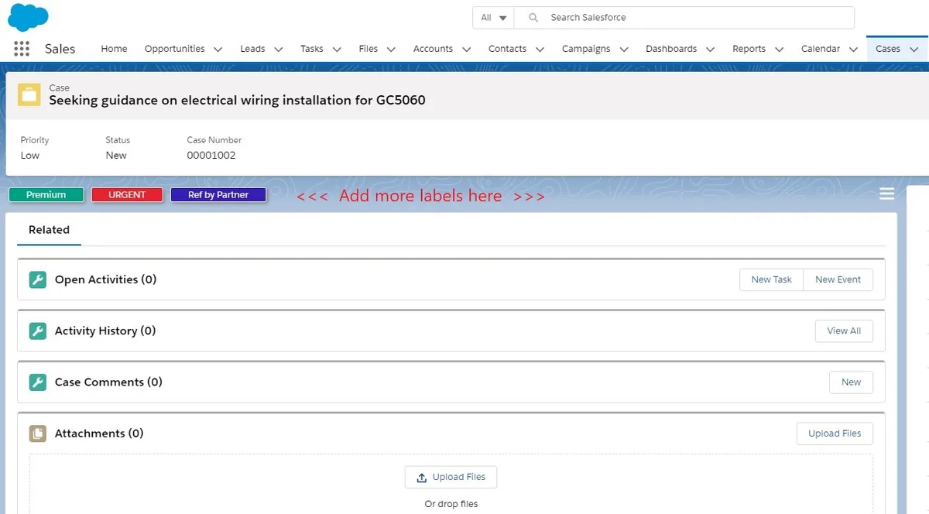Open the Reports tab
This screenshot has height=514, width=929.
pyautogui.click(x=749, y=49)
